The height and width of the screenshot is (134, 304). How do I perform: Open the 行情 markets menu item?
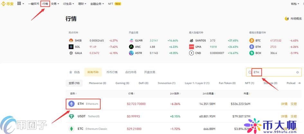tap(45, 4)
